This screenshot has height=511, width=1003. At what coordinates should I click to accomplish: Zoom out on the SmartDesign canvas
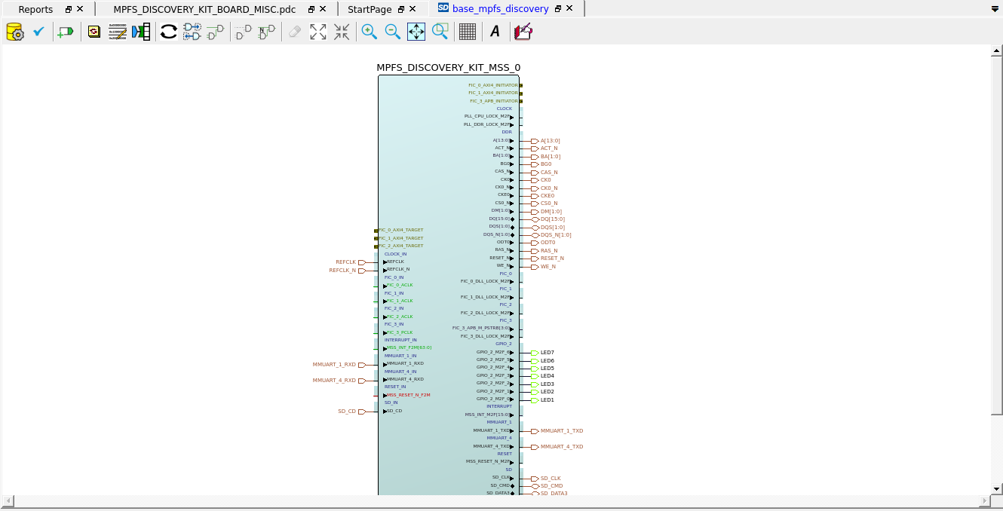click(x=393, y=32)
